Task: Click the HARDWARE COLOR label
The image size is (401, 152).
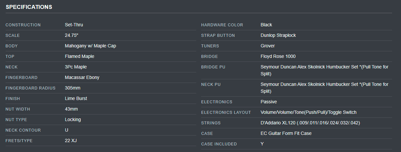Action: pyautogui.click(x=222, y=25)
